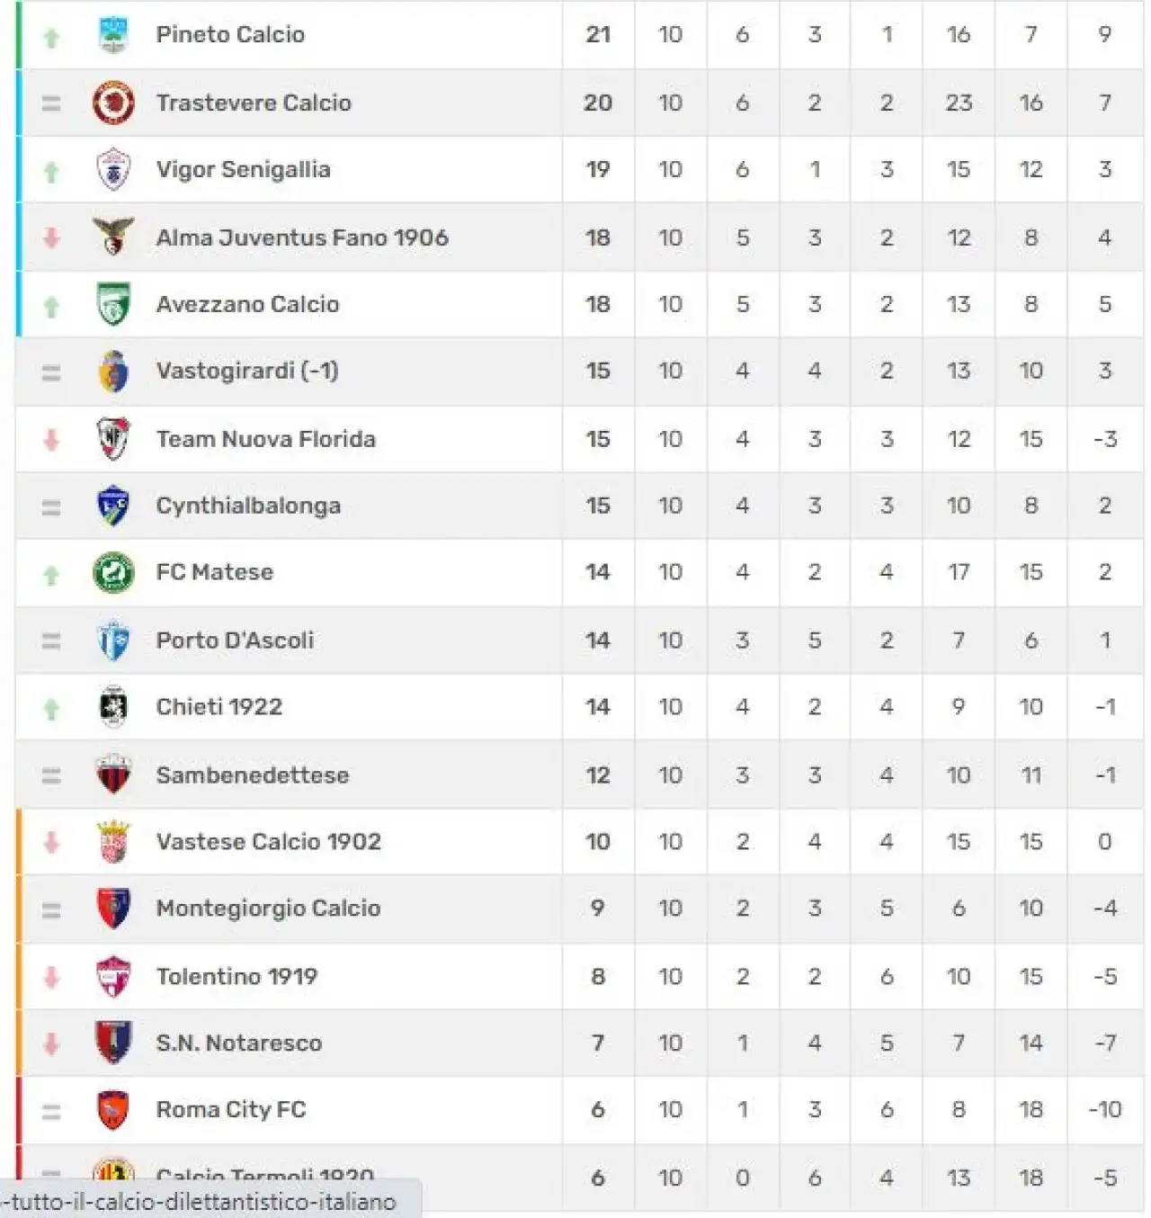Open the Tolentino 1919 team link
Viewport: 1151px width, 1218px height.
click(x=236, y=976)
